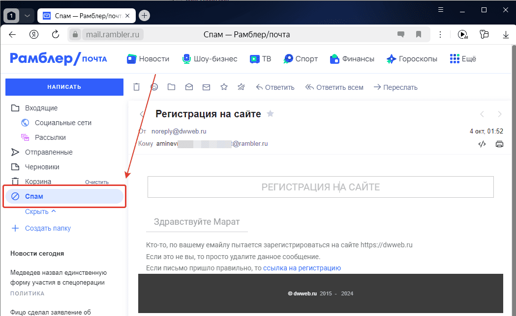Open a new browser tab
516x316 pixels.
[x=144, y=15]
